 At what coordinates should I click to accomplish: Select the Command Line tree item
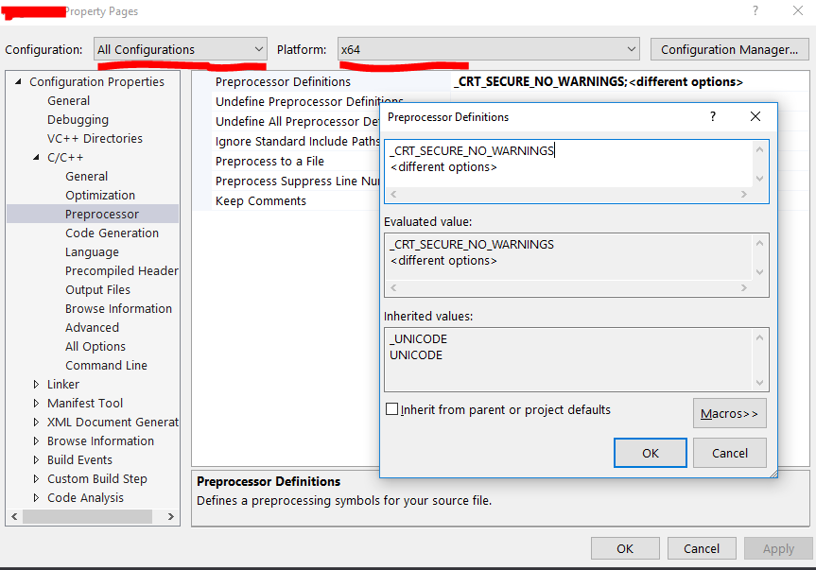106,365
